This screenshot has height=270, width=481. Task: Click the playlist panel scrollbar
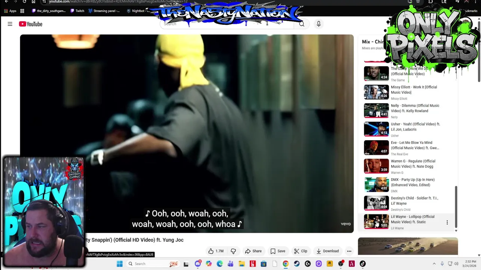[456, 206]
